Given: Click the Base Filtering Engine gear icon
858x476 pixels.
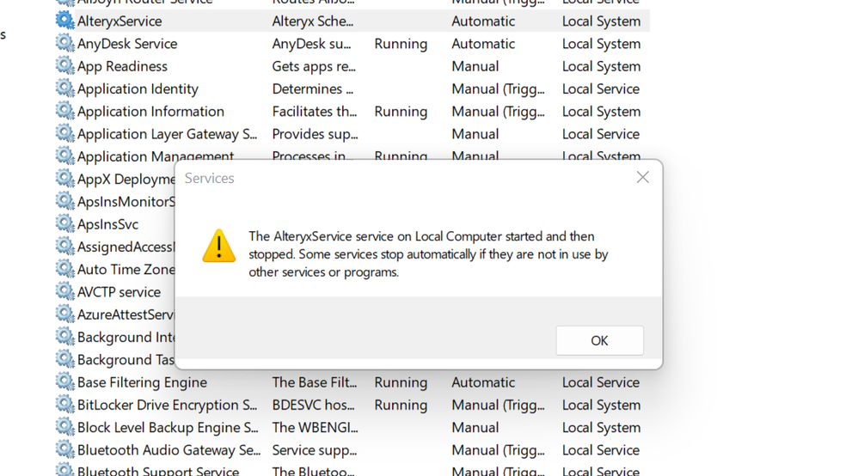Looking at the screenshot, I should [64, 382].
